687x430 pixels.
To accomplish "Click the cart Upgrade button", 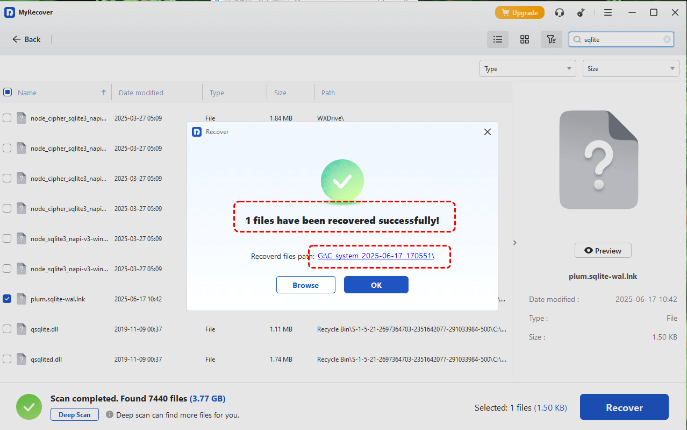I will [520, 12].
